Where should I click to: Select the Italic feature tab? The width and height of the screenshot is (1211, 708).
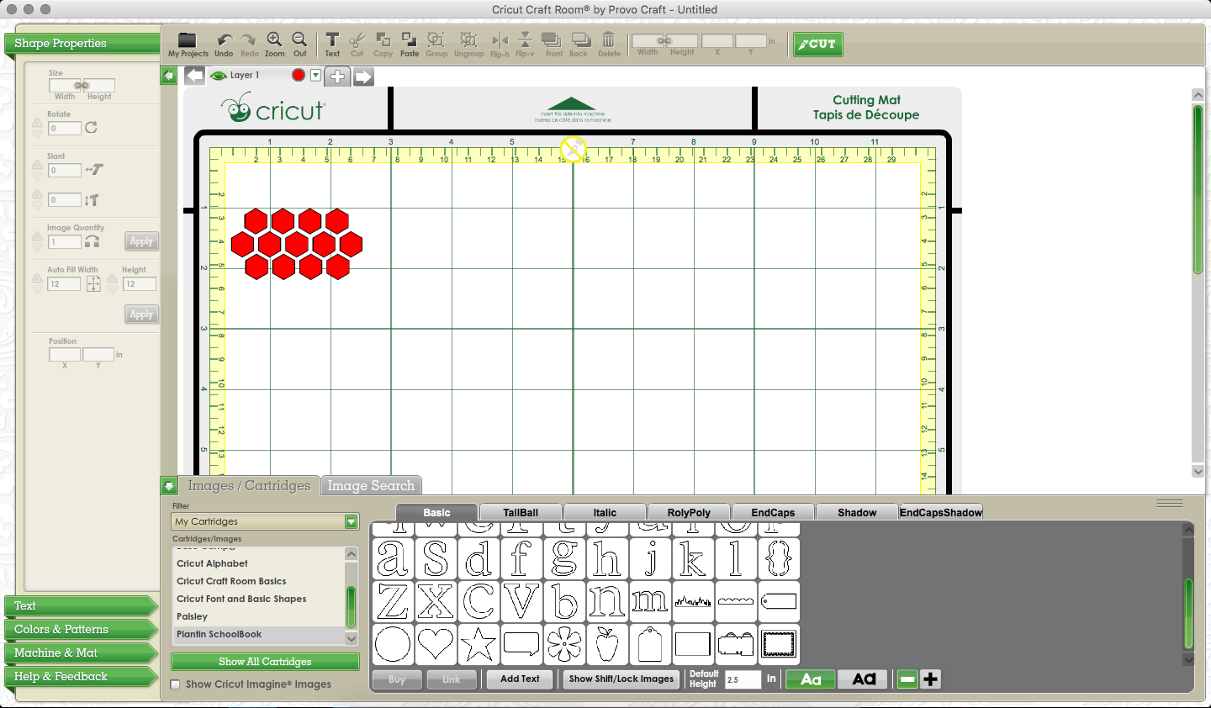click(605, 512)
